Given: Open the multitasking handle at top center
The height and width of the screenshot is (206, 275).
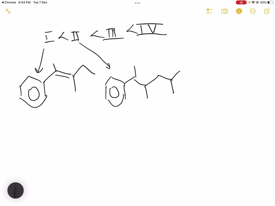Looking at the screenshot, I should point(137,3).
